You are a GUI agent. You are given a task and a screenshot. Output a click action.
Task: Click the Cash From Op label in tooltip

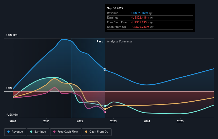pyautogui.click(x=116, y=27)
